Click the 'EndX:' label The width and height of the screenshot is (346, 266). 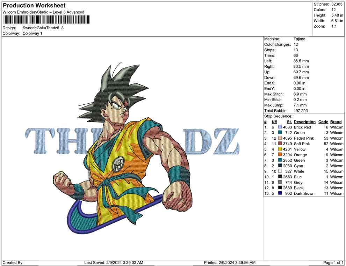(x=269, y=83)
